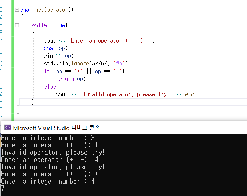The width and height of the screenshot is (247, 196).
Task: Collapse the getOperator function outline box
Action: click(x=17, y=10)
